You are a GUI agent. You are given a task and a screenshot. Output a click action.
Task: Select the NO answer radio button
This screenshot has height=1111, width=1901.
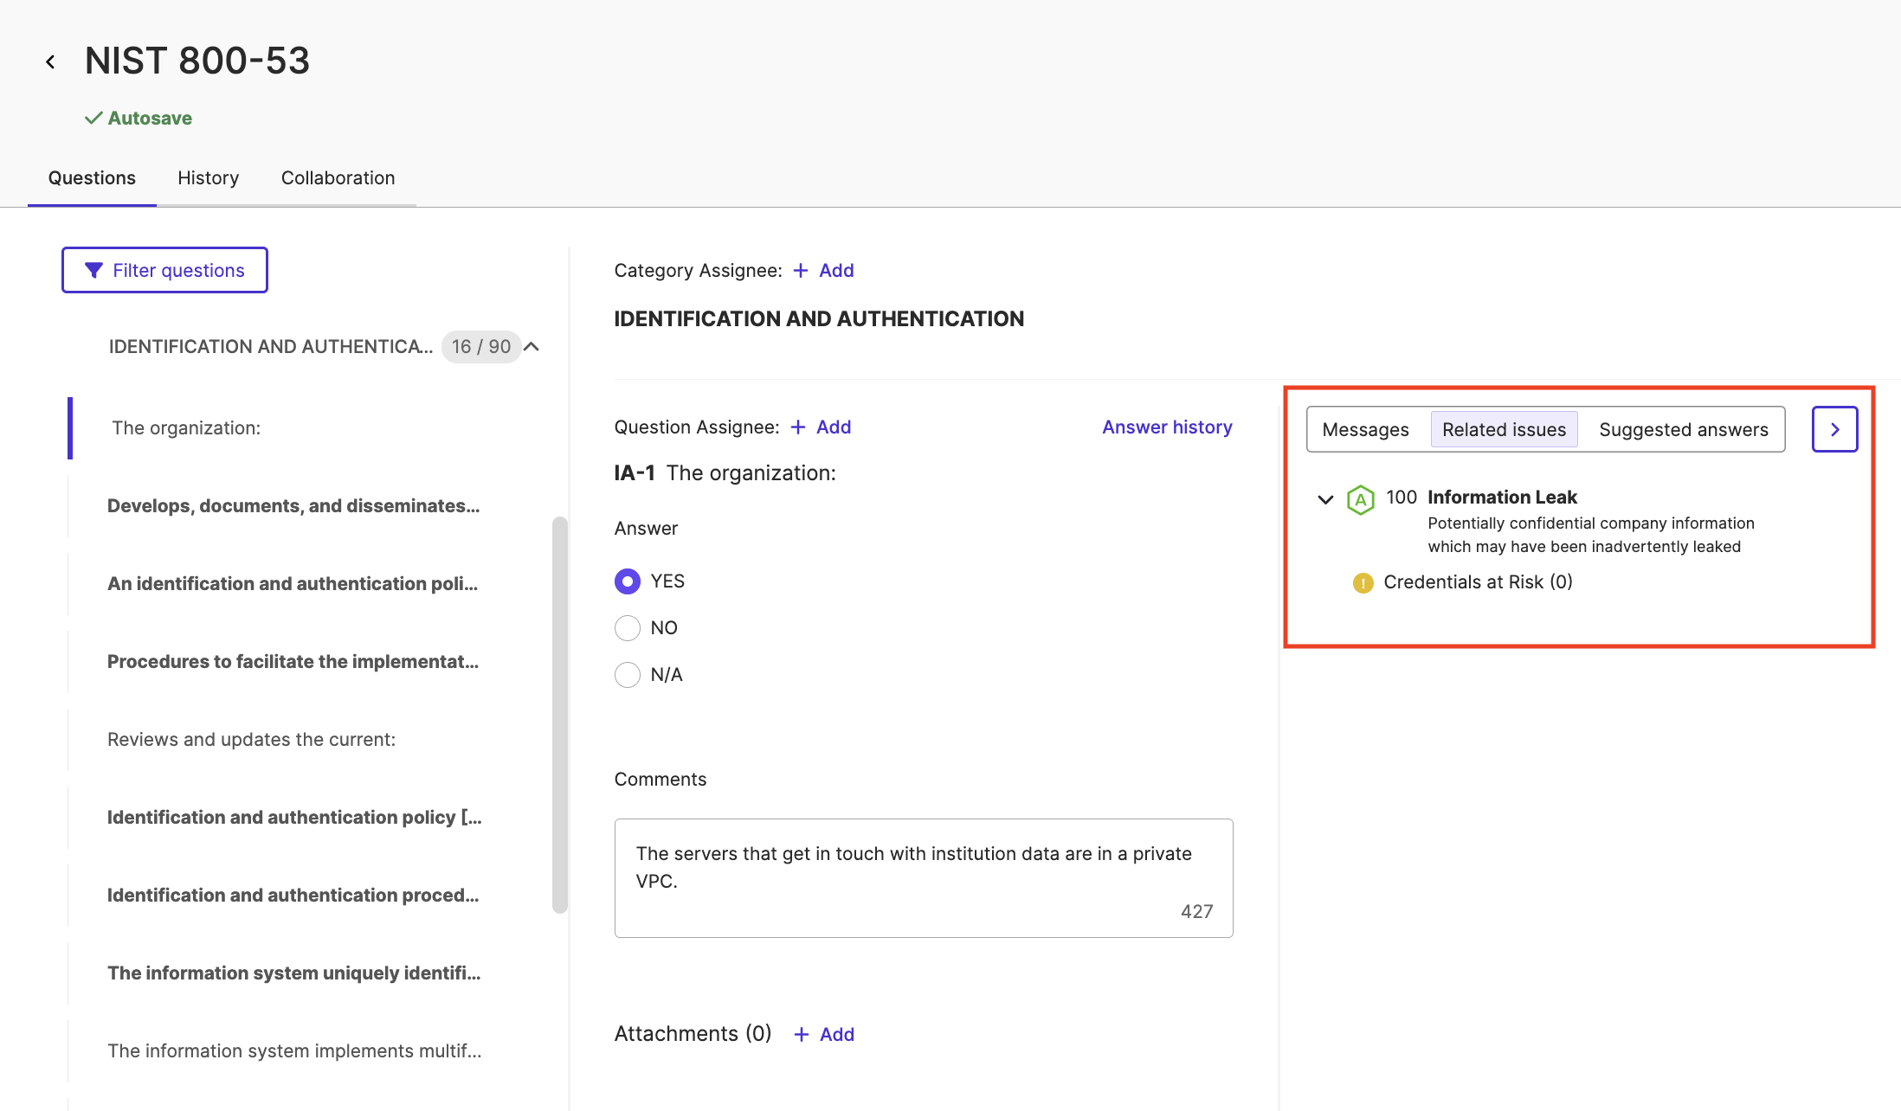[x=628, y=628]
